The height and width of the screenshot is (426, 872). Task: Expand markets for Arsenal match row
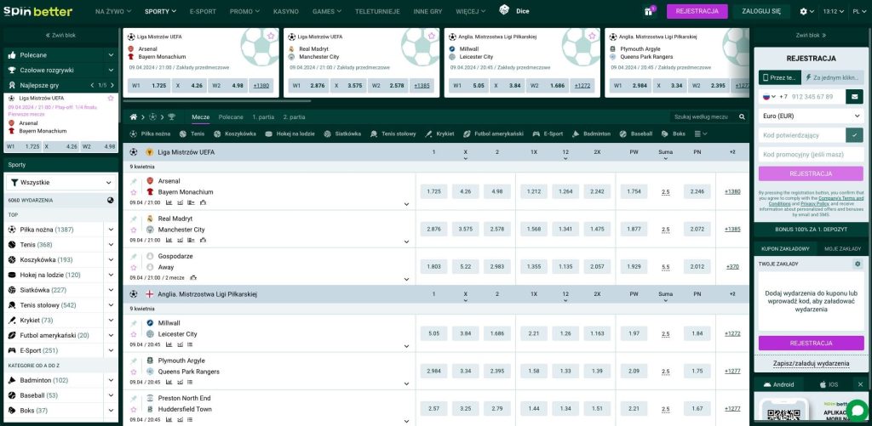(406, 204)
